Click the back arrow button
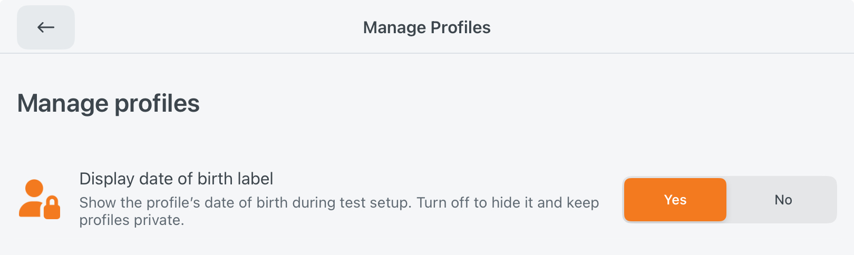This screenshot has height=255, width=854. (46, 27)
